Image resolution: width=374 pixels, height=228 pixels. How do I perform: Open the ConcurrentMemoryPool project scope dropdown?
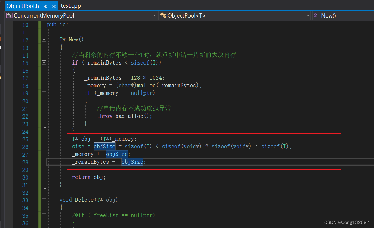pyautogui.click(x=155, y=15)
